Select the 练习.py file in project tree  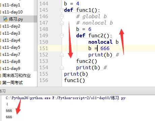click(16, 19)
